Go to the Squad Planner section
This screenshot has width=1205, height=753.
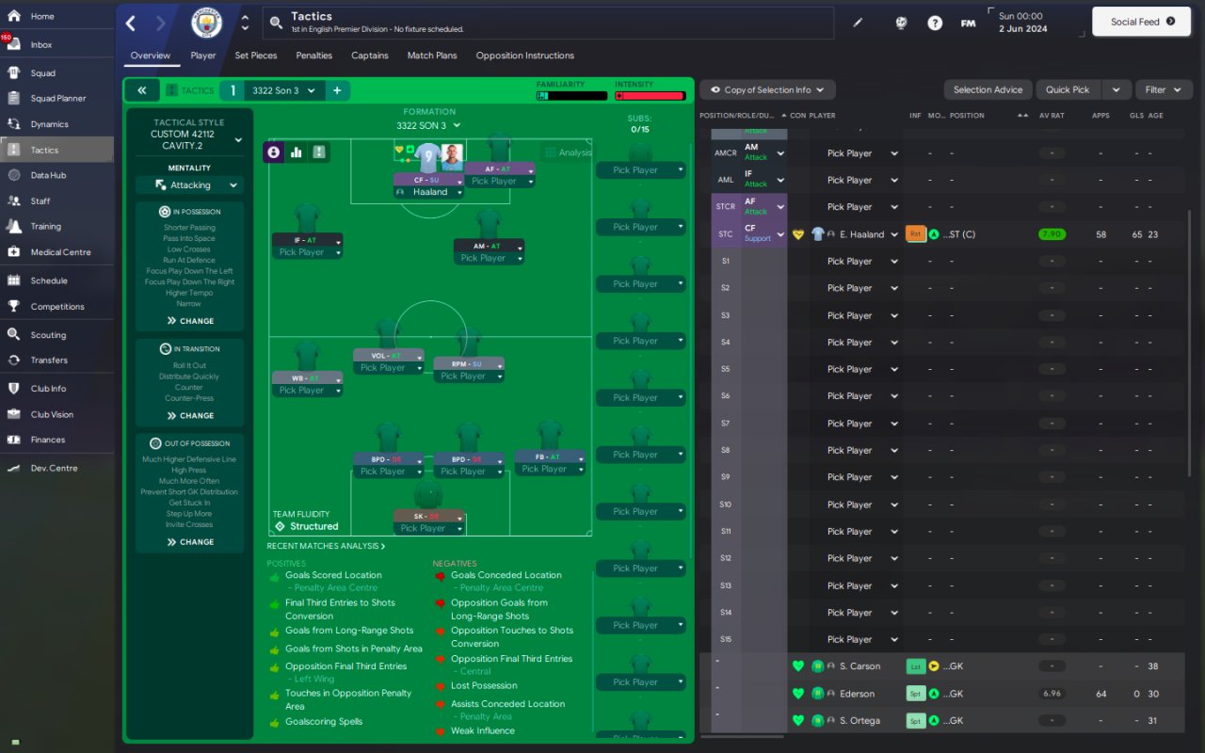pyautogui.click(x=56, y=98)
